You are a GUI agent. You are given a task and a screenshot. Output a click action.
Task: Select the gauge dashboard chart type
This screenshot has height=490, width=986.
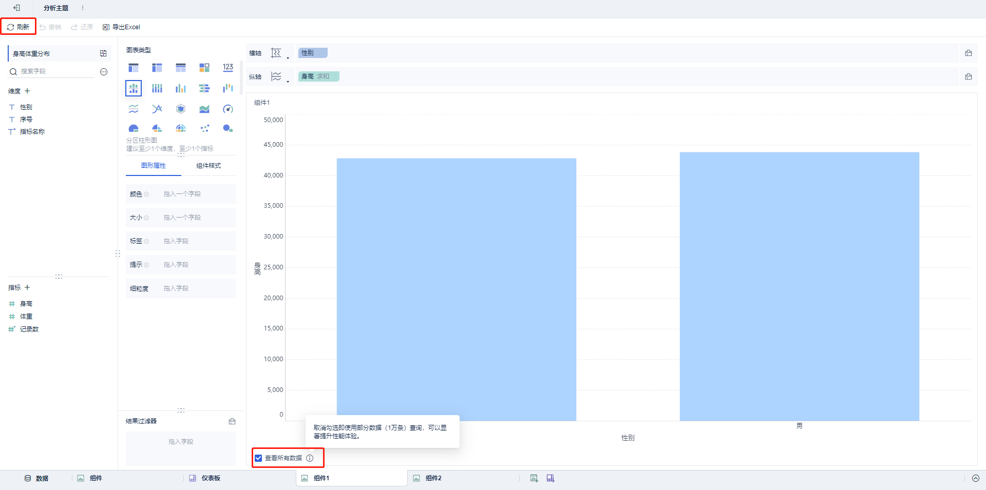(x=228, y=109)
